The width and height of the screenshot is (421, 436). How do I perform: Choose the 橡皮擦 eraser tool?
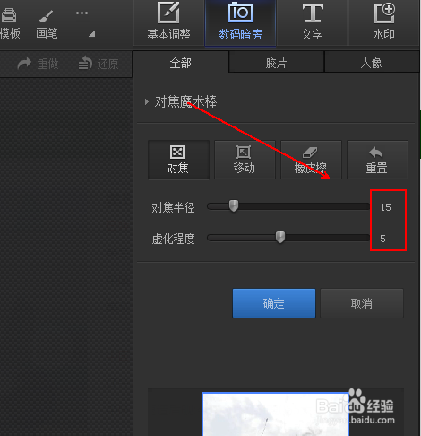pyautogui.click(x=311, y=160)
